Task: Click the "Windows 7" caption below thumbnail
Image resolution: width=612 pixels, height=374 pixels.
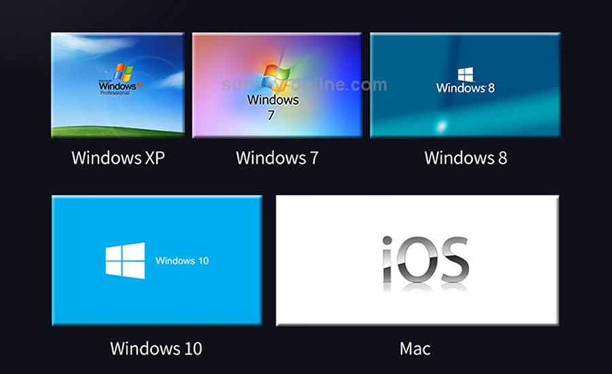Action: click(277, 158)
